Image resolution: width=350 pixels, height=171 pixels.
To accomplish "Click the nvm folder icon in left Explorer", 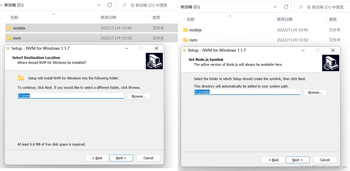I will point(9,38).
